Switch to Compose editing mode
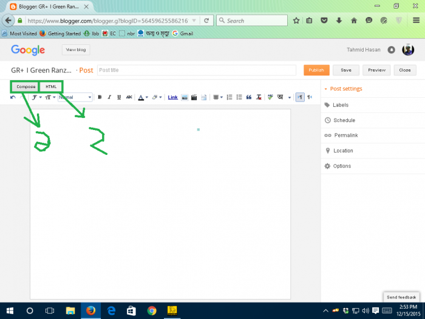Screen dimensions: 425x319 point(25,87)
